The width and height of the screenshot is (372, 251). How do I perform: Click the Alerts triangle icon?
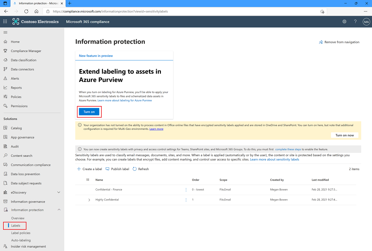[5, 78]
